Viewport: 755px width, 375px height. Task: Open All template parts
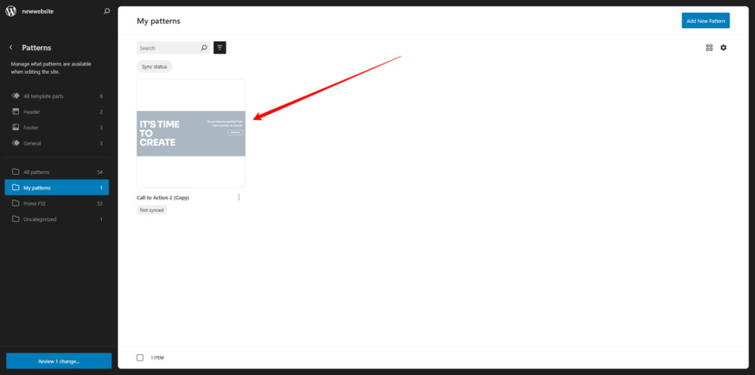pos(56,96)
